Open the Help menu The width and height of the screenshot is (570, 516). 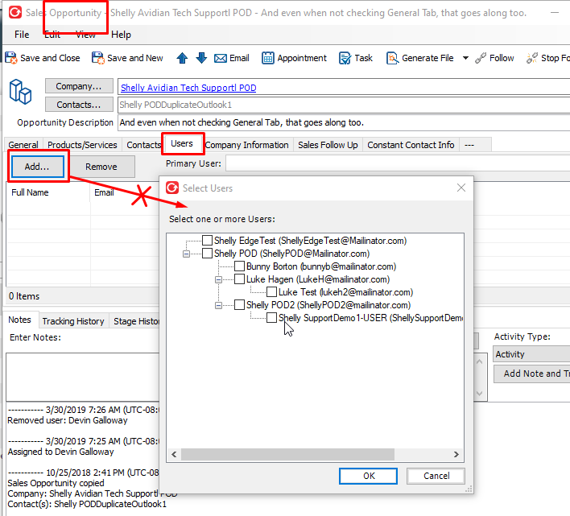click(x=121, y=35)
